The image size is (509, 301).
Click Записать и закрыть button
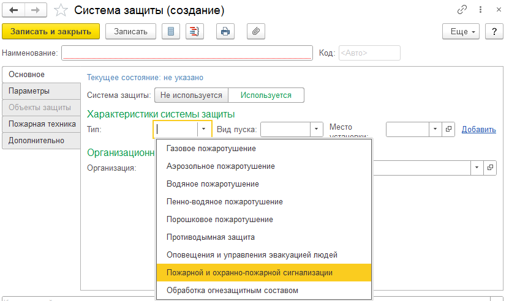[x=51, y=31]
